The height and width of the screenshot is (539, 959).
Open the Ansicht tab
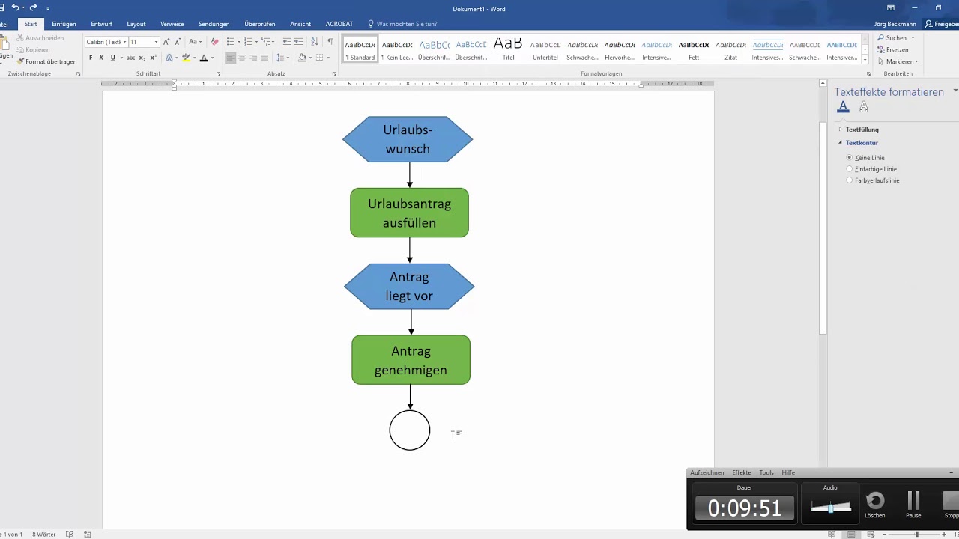(x=300, y=24)
